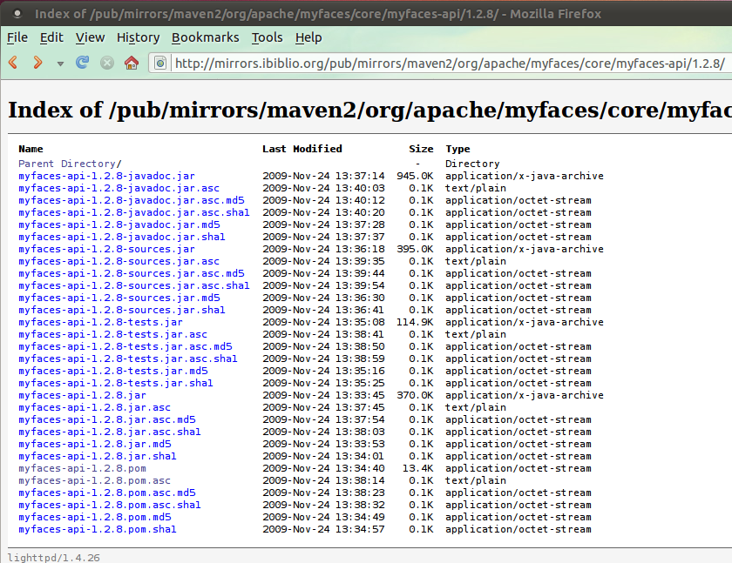Open the View menu
The height and width of the screenshot is (563, 732).
(90, 37)
